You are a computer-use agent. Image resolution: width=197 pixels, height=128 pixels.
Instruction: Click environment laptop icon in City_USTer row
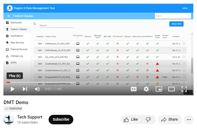[x=78, y=57]
